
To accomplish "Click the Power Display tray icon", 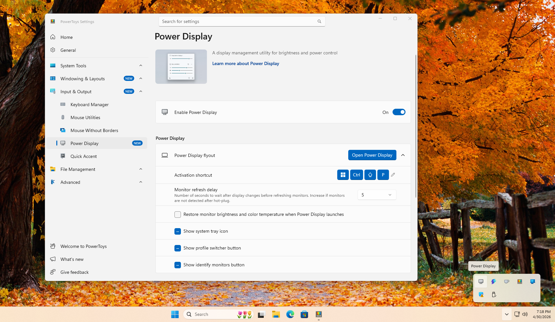I will (481, 282).
